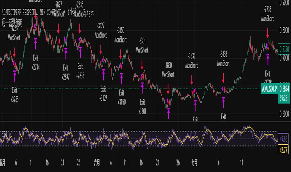Click the magenta arrow above Exit +3150

click(121, 79)
